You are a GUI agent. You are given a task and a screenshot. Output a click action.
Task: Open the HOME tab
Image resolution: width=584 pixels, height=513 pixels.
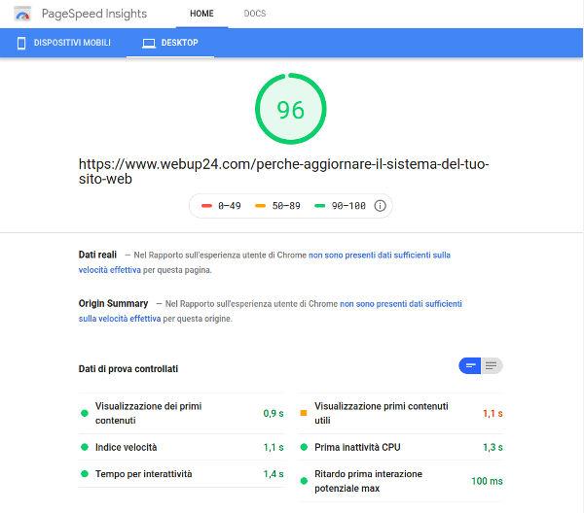[x=201, y=14]
